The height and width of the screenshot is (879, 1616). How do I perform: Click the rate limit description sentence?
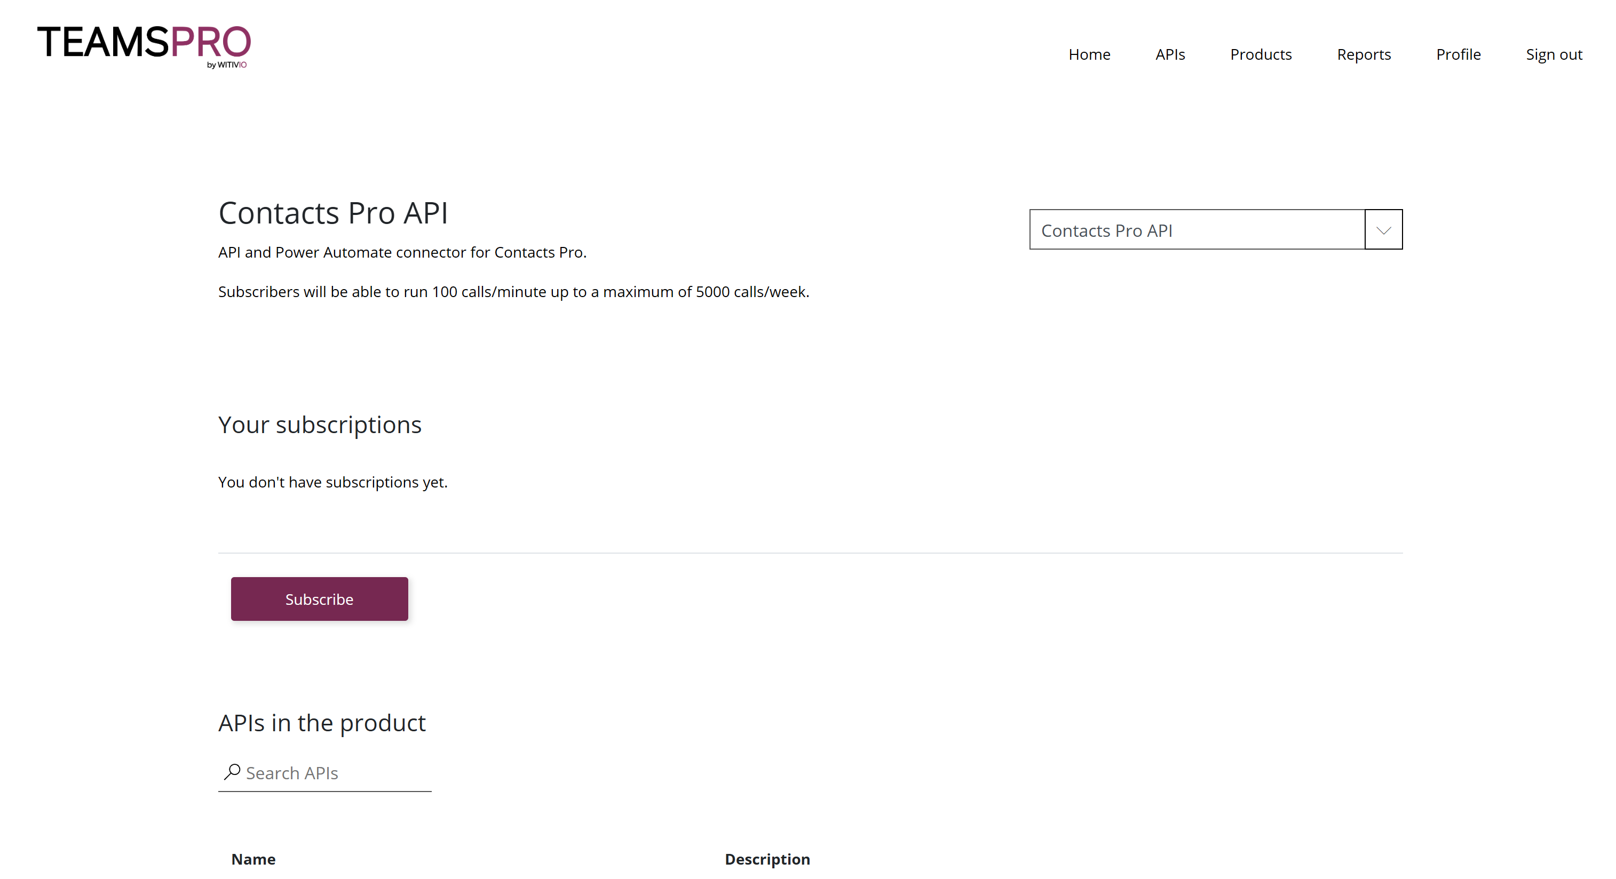coord(514,292)
